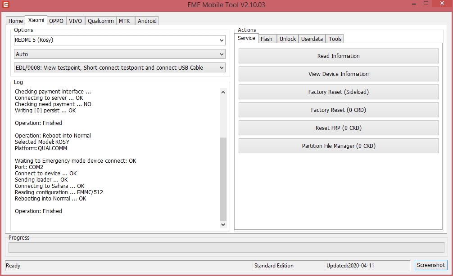Screen dimensions: 453x276
Task: Minimize the EME Mobile Tool window
Action: (414, 4)
